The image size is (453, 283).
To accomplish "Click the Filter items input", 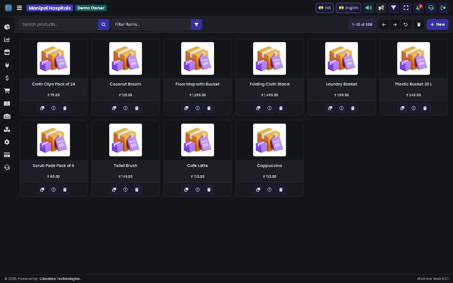I will coord(151,25).
